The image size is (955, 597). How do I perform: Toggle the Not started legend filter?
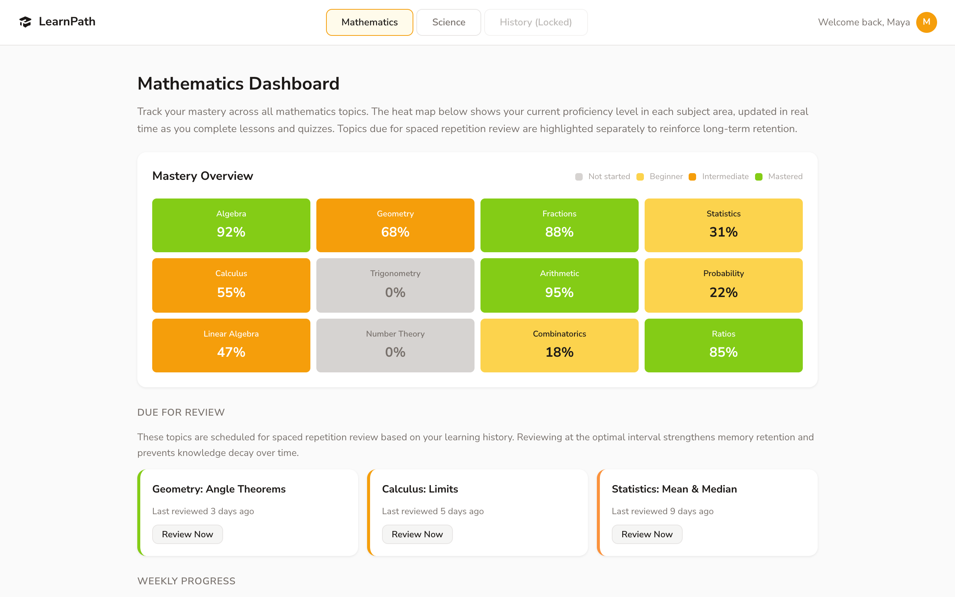click(x=579, y=176)
